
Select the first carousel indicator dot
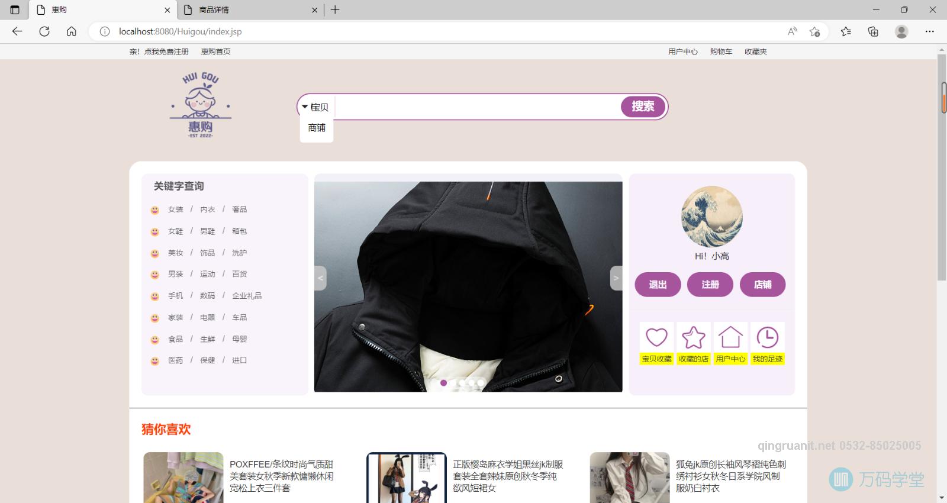point(443,383)
